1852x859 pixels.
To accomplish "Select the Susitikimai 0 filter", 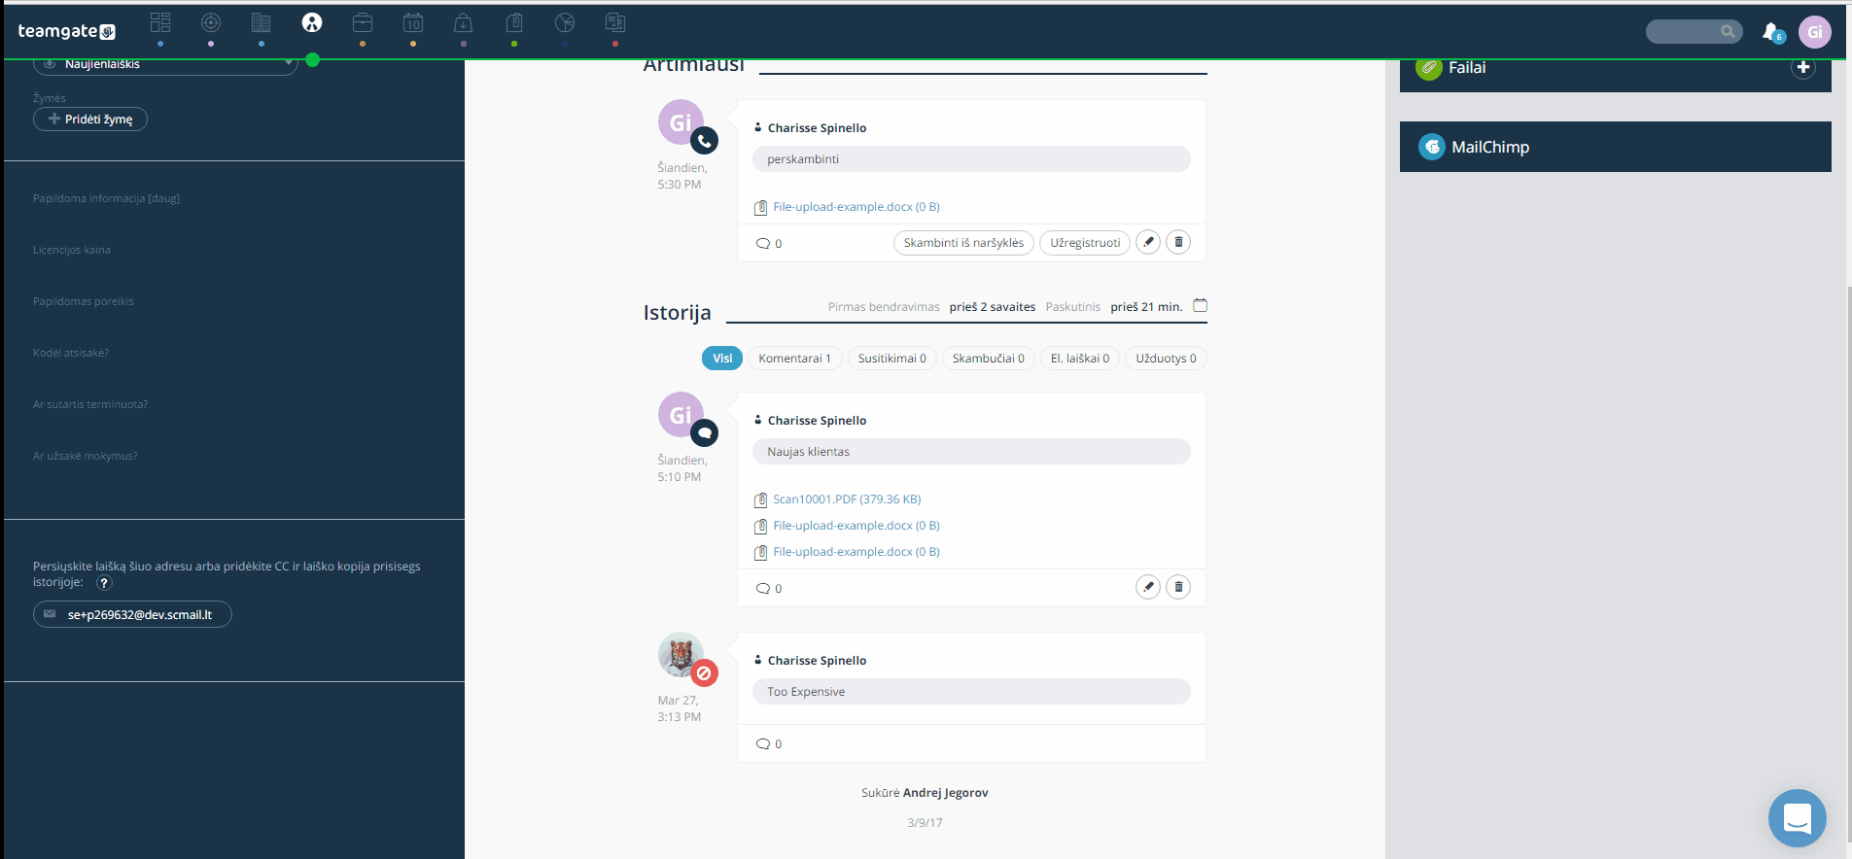I will click(892, 359).
